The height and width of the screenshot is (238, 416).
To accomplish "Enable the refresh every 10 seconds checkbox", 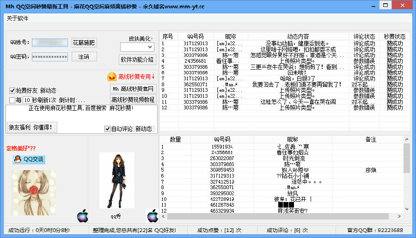I will pos(12,100).
